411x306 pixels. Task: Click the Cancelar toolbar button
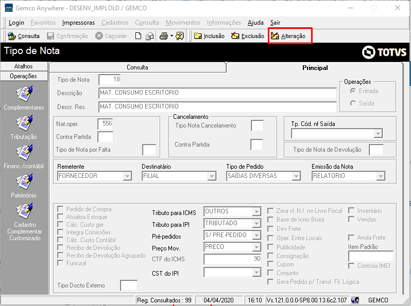click(x=111, y=36)
